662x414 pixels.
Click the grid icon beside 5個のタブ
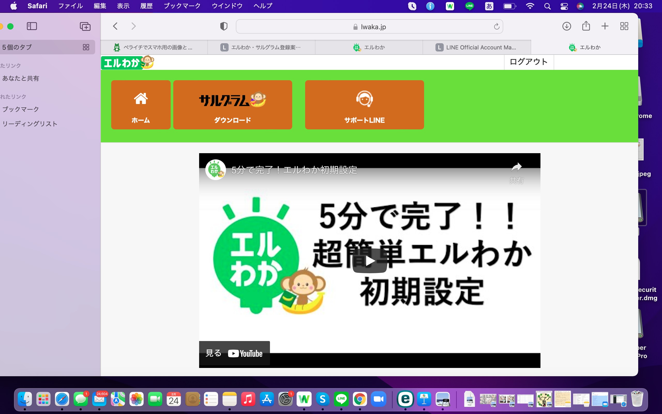(x=86, y=47)
